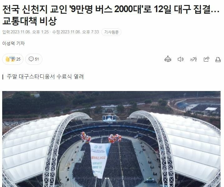Click the thumbs-up reaction emoji

click(x=7, y=59)
